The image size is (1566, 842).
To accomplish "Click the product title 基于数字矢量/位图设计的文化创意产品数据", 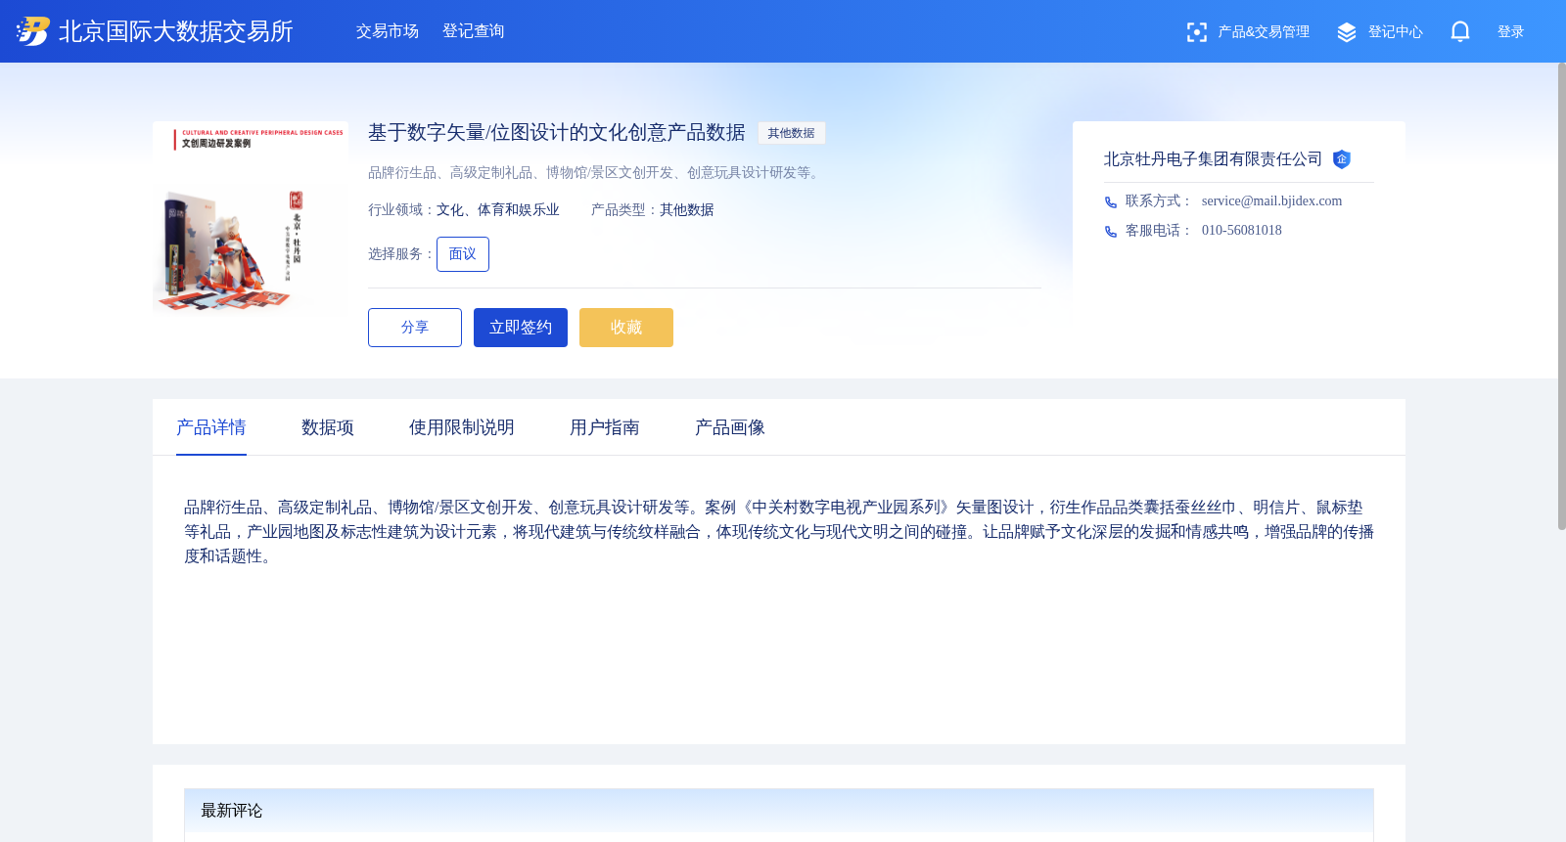I will pos(557,133).
